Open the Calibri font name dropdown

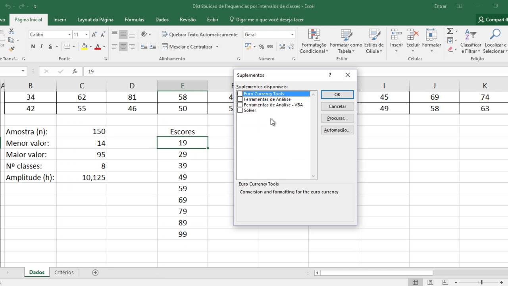click(69, 35)
